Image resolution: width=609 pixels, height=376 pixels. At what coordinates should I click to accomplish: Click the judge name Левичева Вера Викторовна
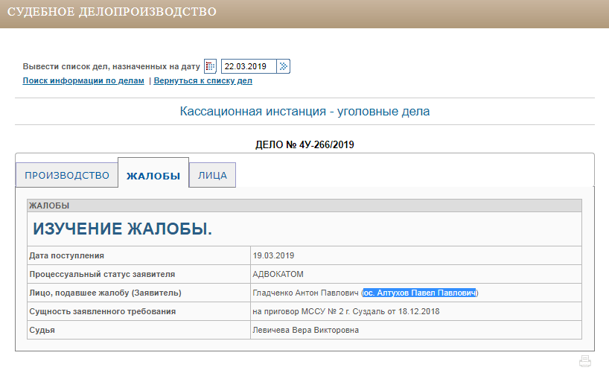306,330
